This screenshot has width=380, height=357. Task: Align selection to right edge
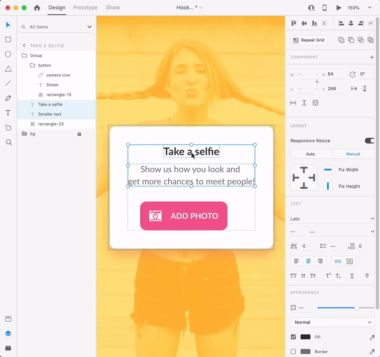pyautogui.click(x=361, y=23)
